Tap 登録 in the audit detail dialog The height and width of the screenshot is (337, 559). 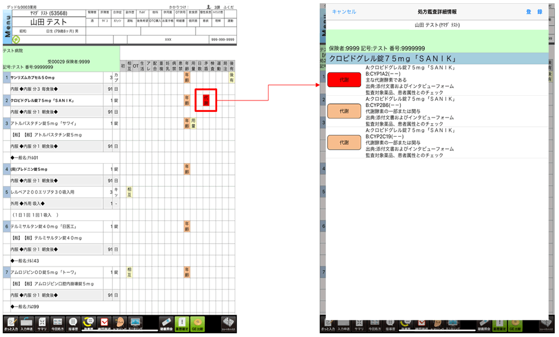[534, 12]
